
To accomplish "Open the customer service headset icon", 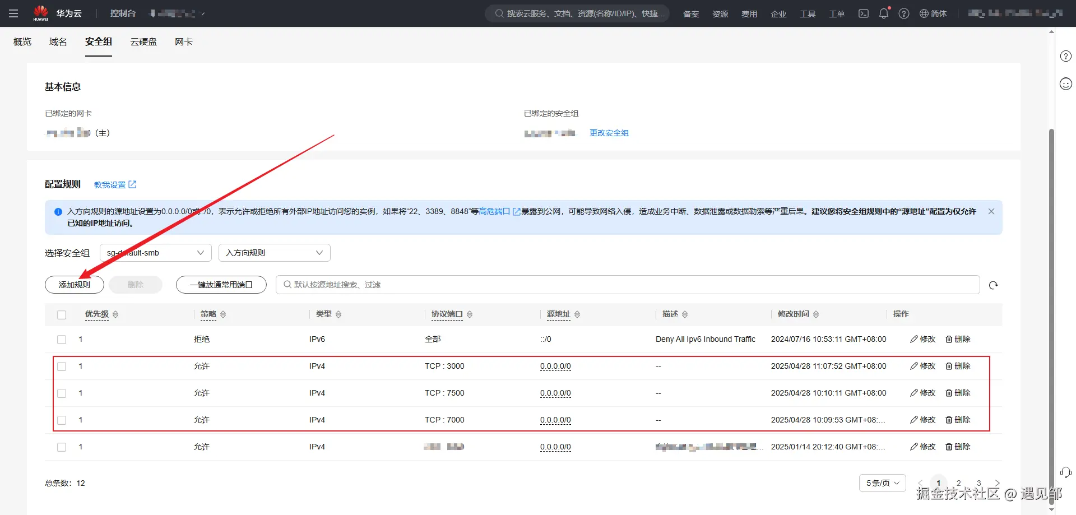I will (x=1066, y=472).
